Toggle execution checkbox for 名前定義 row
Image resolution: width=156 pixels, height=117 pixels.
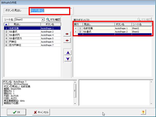[76, 28]
